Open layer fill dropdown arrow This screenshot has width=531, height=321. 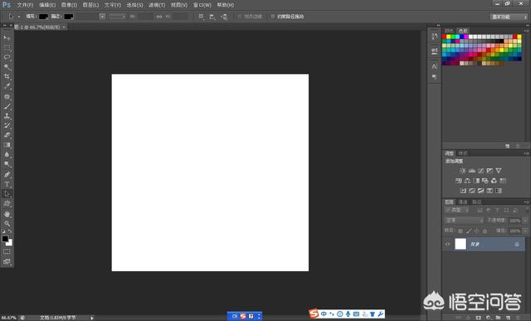tap(525, 231)
